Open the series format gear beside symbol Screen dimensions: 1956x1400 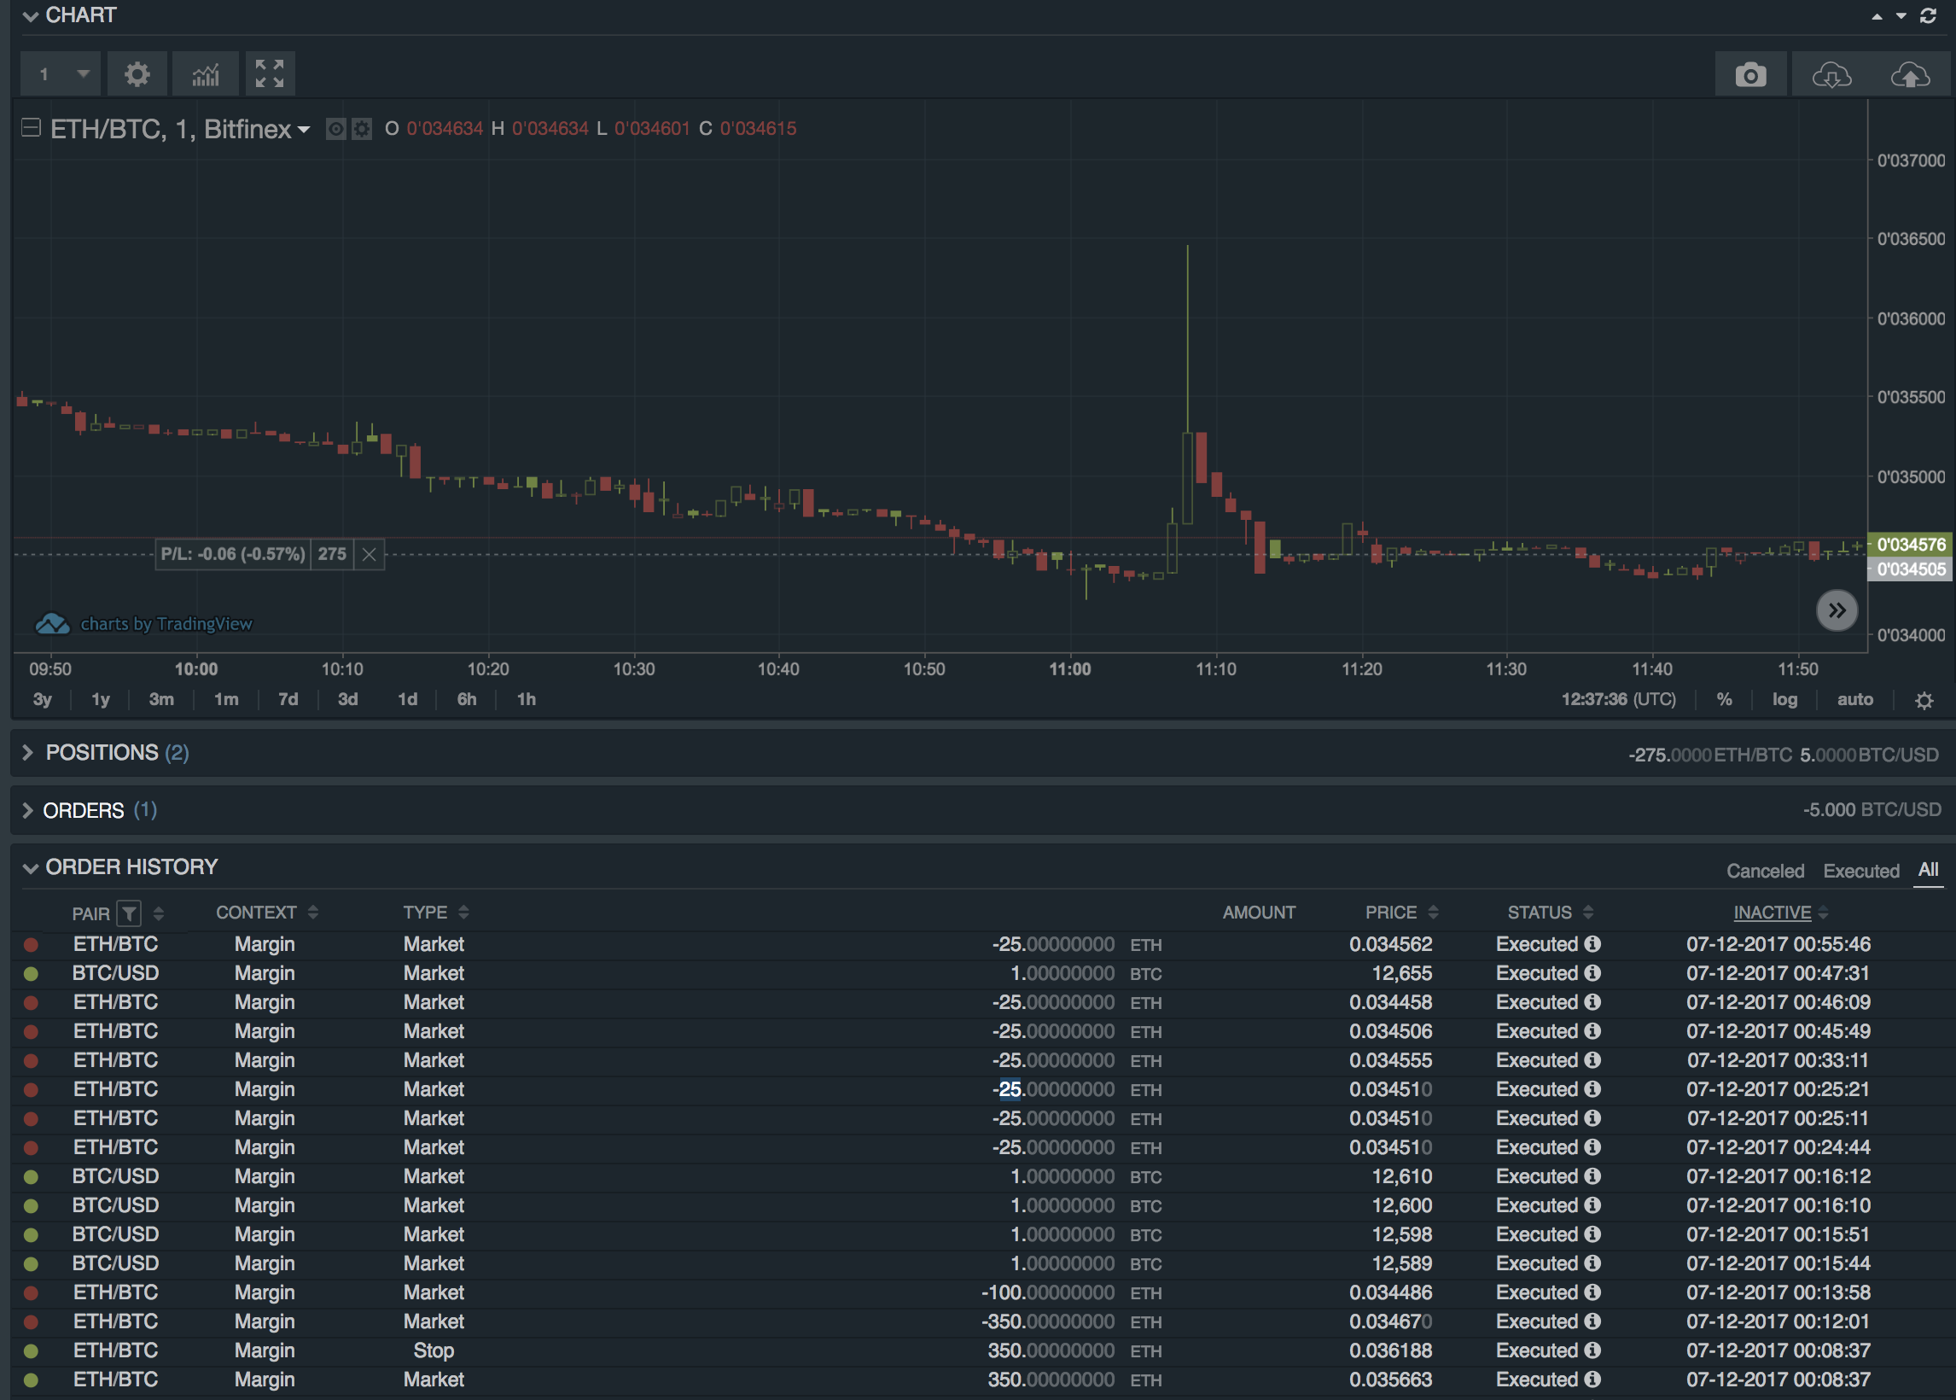(362, 129)
